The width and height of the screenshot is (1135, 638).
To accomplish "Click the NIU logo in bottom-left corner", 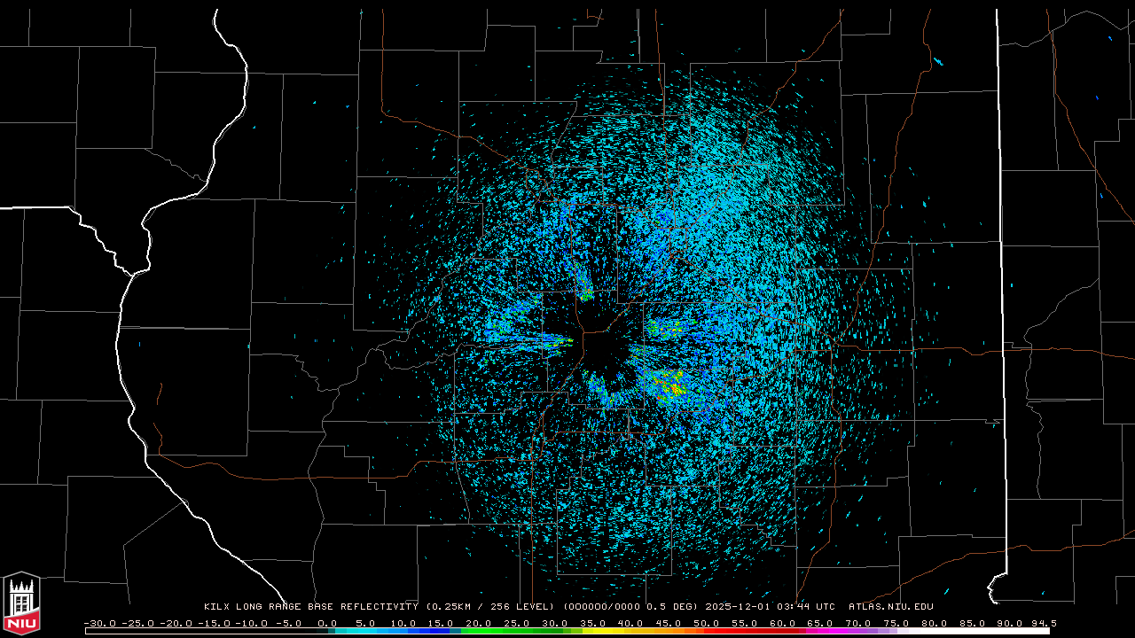I will pyautogui.click(x=21, y=603).
